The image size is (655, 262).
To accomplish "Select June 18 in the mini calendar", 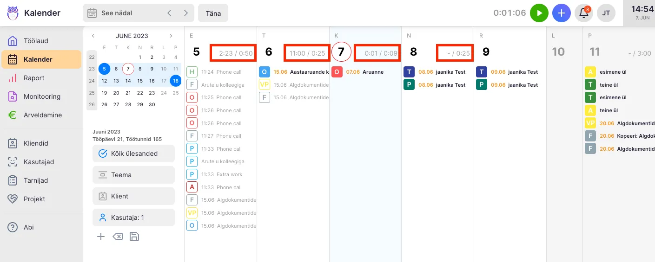I will tap(176, 80).
